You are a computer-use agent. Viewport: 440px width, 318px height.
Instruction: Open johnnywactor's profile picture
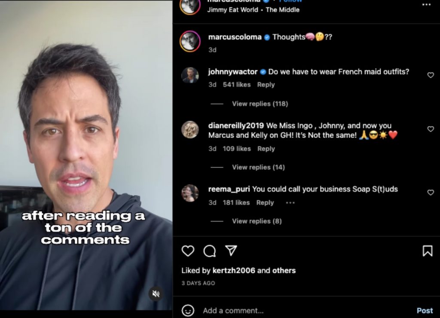coord(190,75)
